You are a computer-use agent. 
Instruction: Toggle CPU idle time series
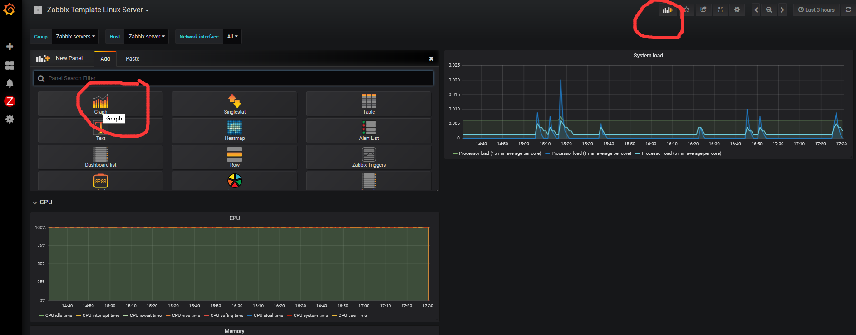click(x=59, y=316)
